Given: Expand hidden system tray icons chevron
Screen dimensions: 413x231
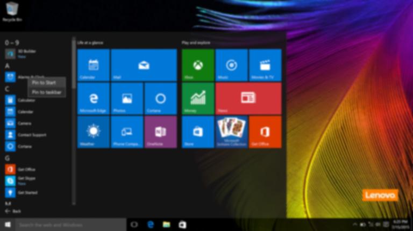Looking at the screenshot, I should point(355,225).
